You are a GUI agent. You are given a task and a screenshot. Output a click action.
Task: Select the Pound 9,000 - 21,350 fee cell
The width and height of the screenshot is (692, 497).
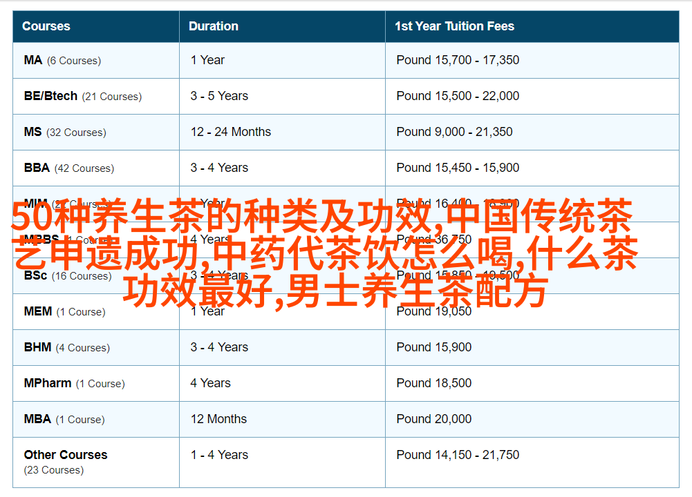point(454,132)
